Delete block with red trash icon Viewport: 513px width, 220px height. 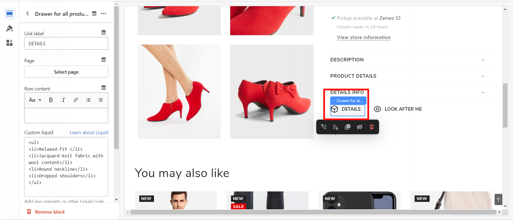[371, 127]
